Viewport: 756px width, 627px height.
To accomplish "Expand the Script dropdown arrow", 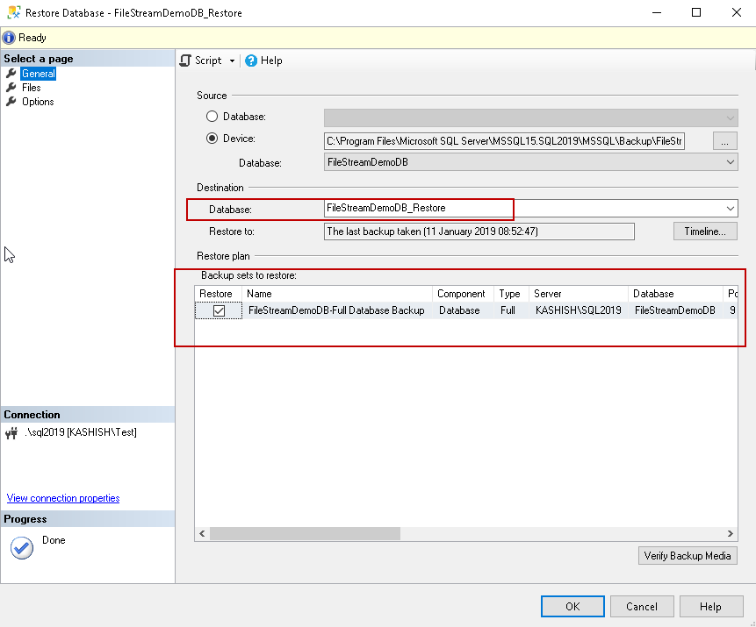I will point(233,61).
